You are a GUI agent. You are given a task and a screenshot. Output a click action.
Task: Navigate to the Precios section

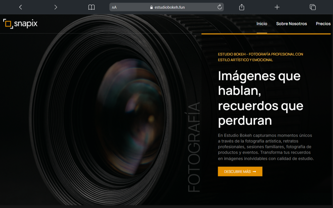323,24
